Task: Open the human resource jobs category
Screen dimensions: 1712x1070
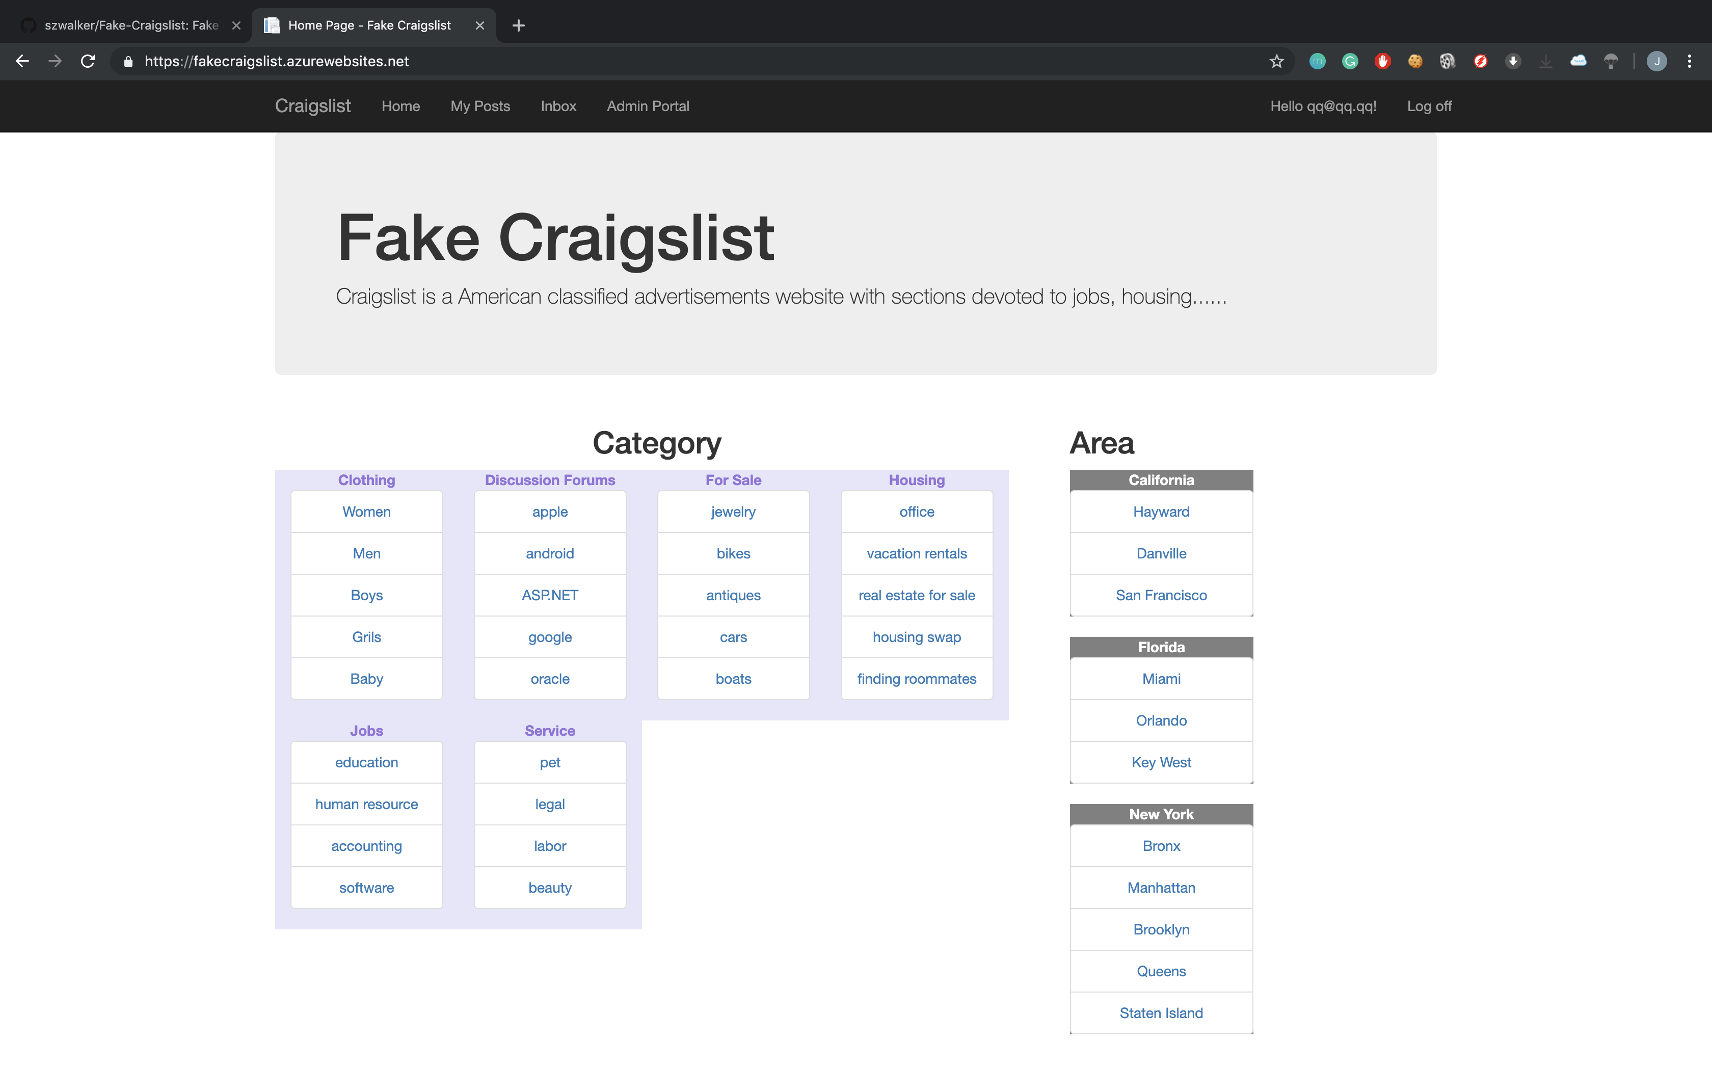Action: pos(366,804)
